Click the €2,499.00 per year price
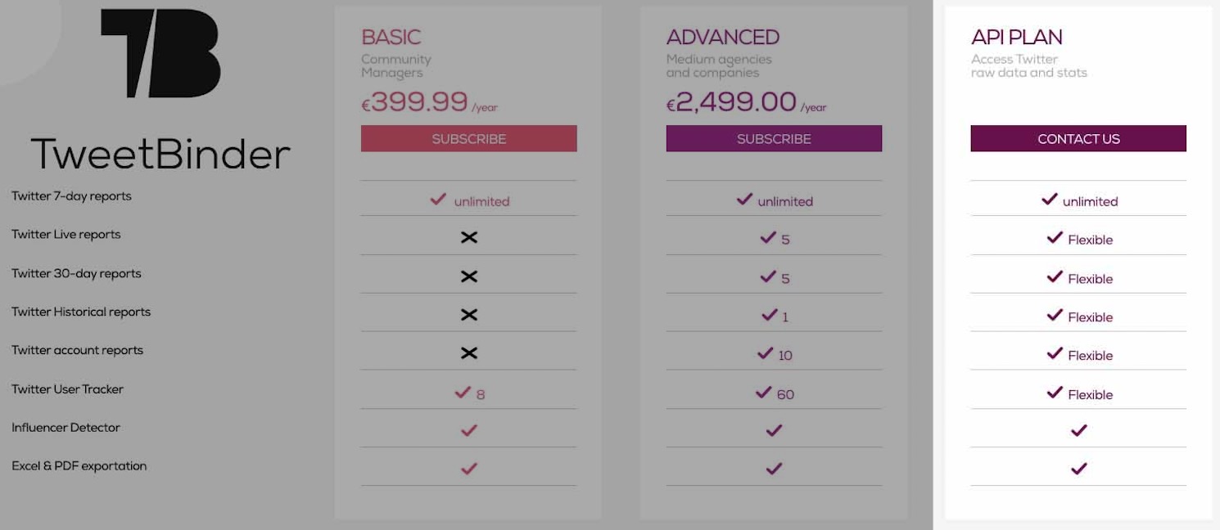The image size is (1220, 530). point(746,103)
